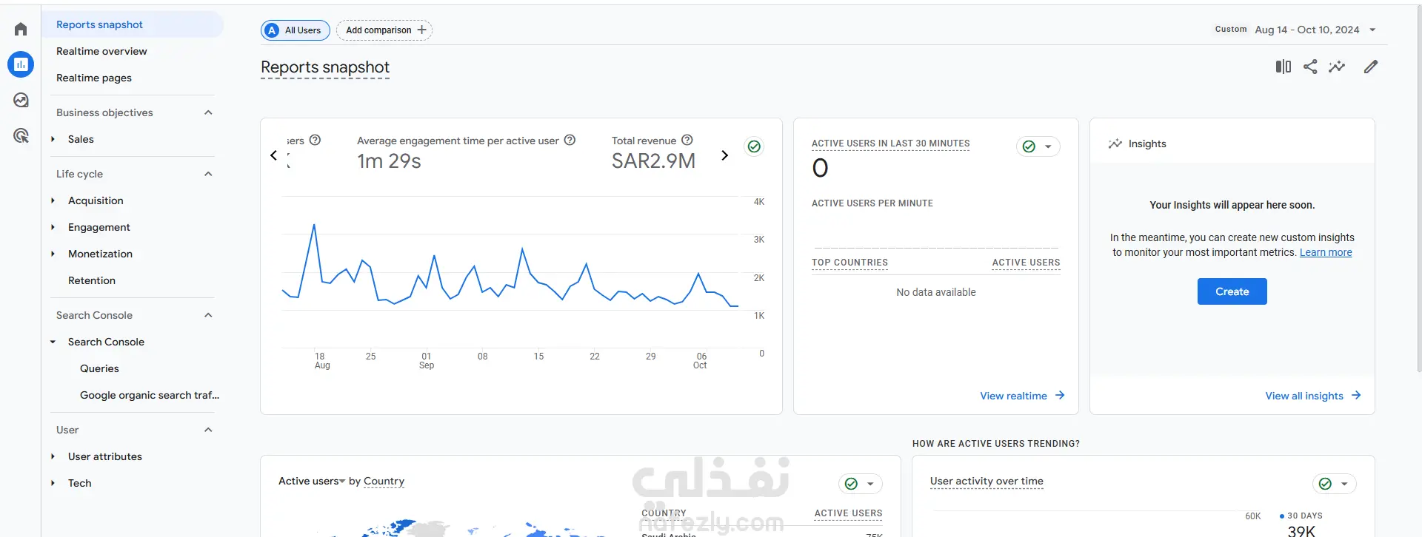Open the Reports icon in left rail

[x=21, y=64]
